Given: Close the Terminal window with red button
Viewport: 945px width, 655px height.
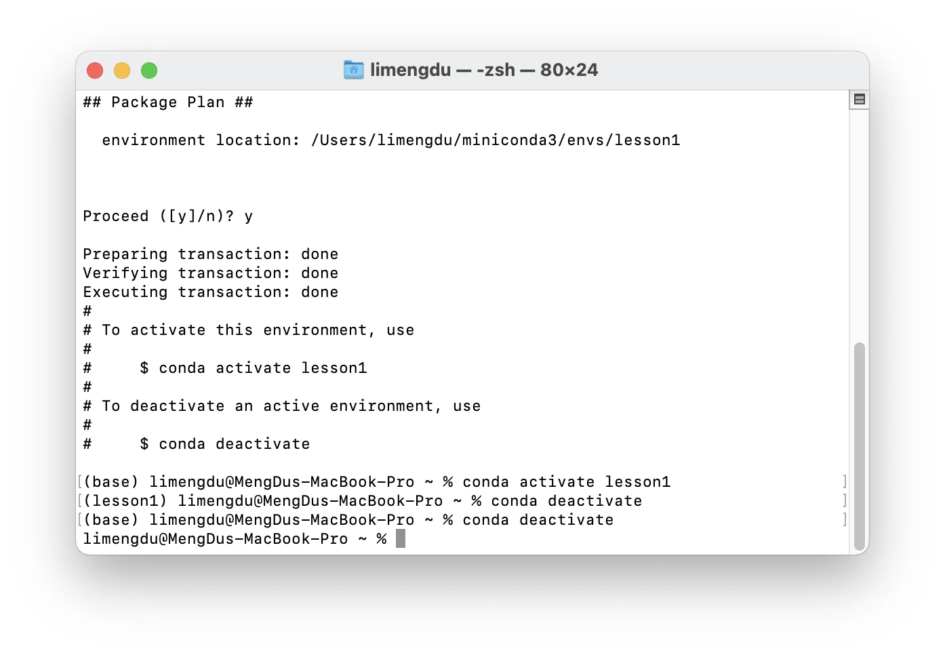Looking at the screenshot, I should (x=95, y=71).
